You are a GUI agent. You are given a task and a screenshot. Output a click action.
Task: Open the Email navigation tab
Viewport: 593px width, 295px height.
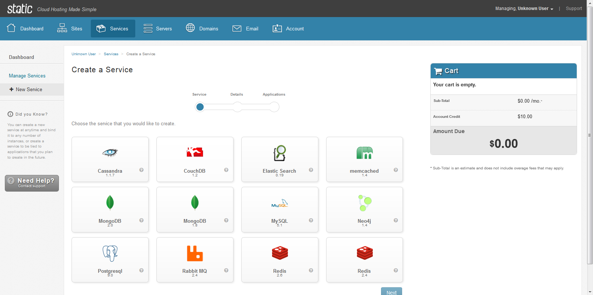[245, 29]
